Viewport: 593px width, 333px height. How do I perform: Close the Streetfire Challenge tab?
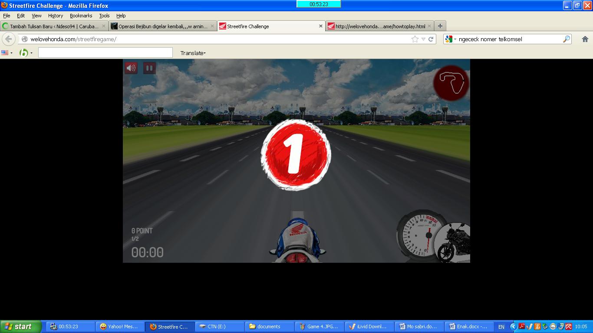tap(321, 26)
